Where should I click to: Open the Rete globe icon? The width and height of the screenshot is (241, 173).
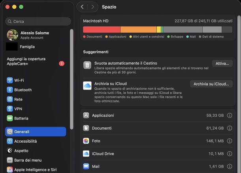[x=10, y=99]
